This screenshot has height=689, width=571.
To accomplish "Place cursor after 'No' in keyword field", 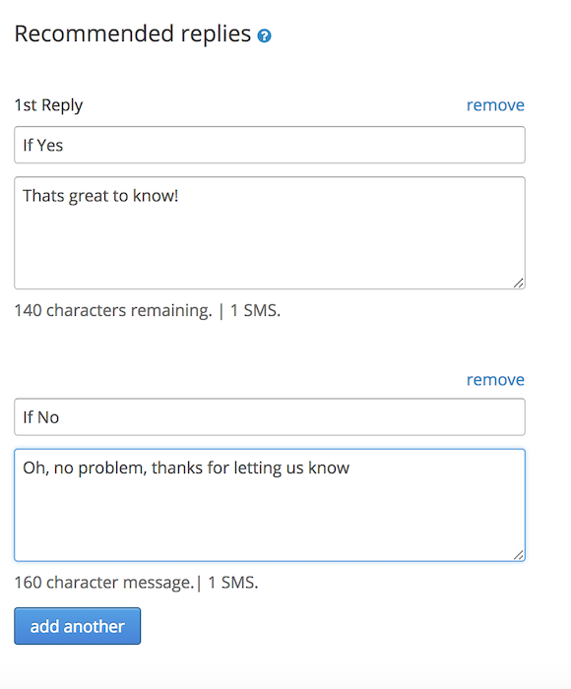I will [x=60, y=417].
